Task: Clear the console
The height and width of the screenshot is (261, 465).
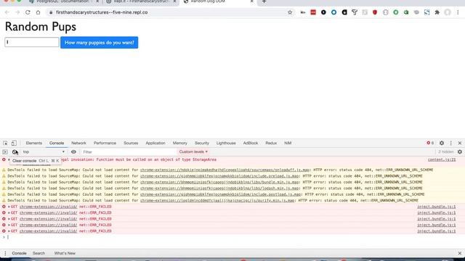Action: click(15, 152)
